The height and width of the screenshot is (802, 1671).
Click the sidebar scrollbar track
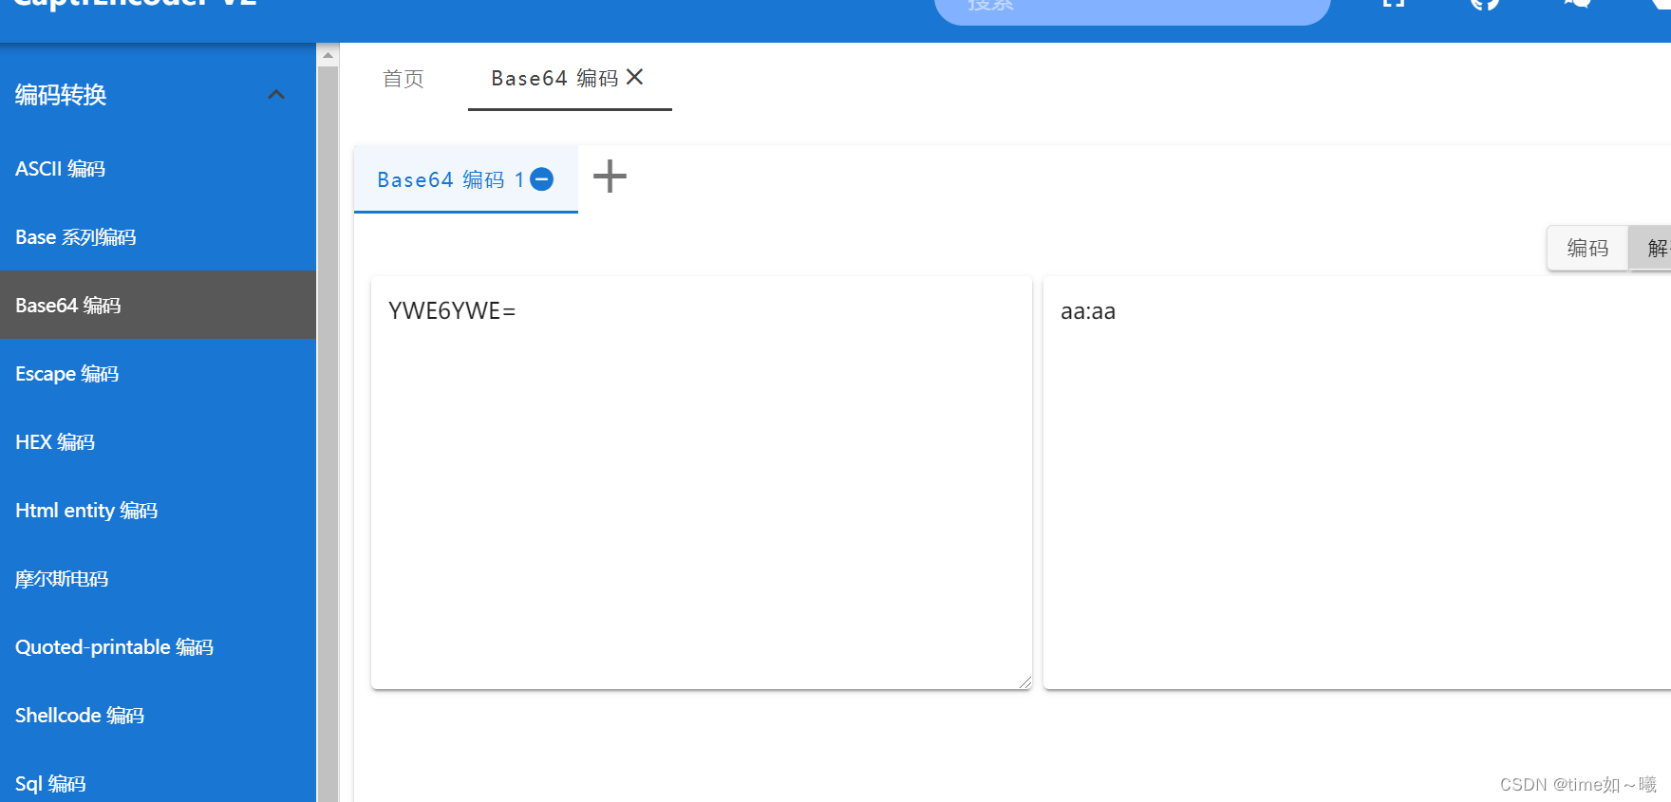coord(328,434)
